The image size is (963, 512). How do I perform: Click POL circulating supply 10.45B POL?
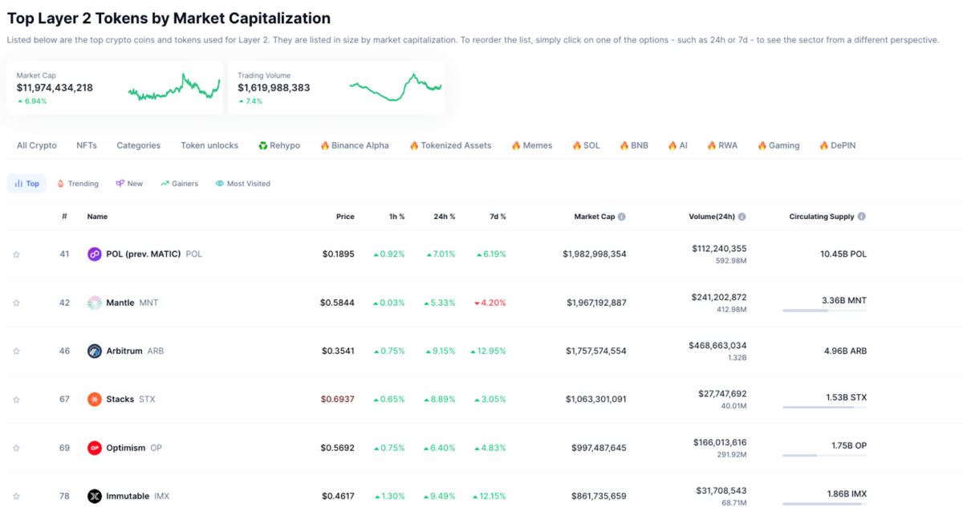843,254
